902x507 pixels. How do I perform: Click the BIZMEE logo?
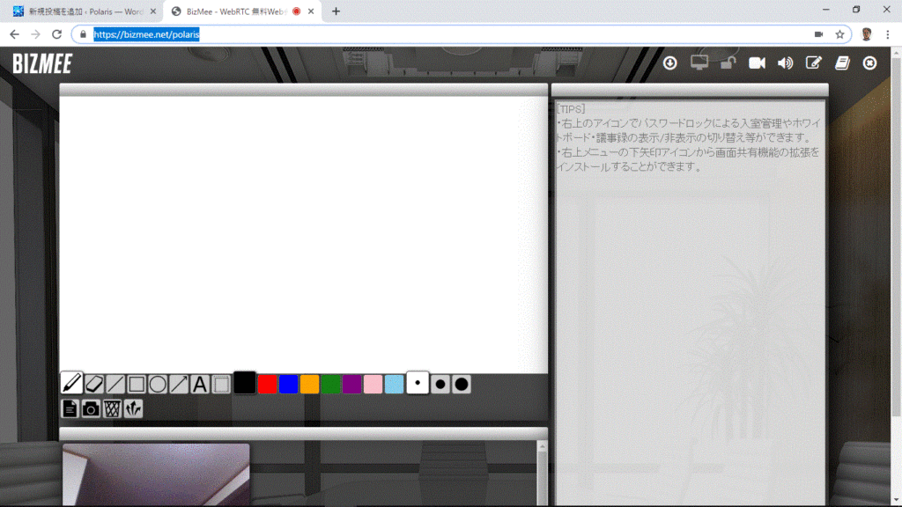coord(42,63)
